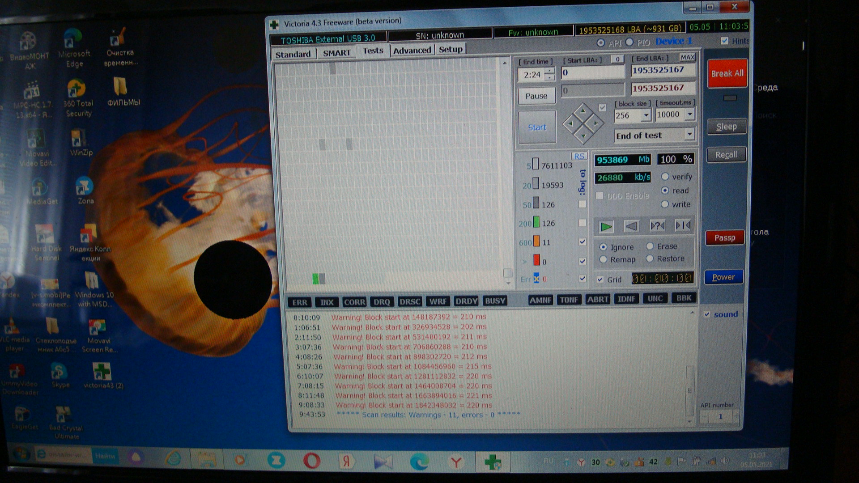This screenshot has height=483, width=859.
Task: Click the random seek test icon
Action: pos(657,226)
